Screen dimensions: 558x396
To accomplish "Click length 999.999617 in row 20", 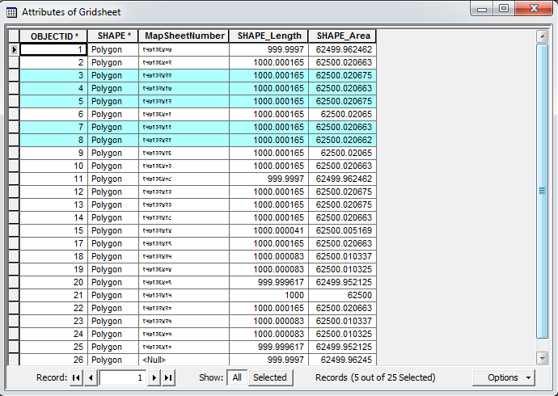I will 268,282.
